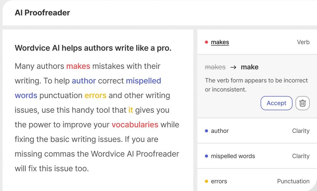Click the trash icon to dismiss suggestion

(x=302, y=103)
